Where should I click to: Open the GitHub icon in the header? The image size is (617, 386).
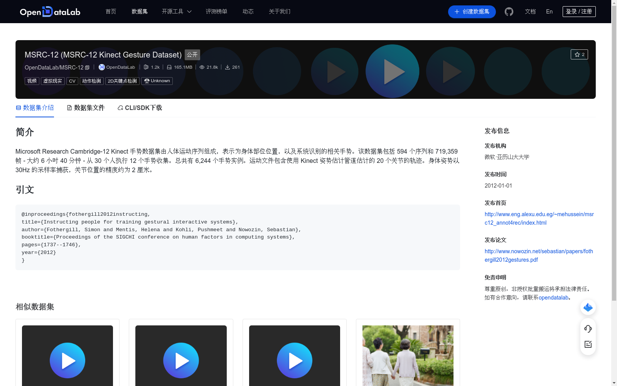coord(509,12)
